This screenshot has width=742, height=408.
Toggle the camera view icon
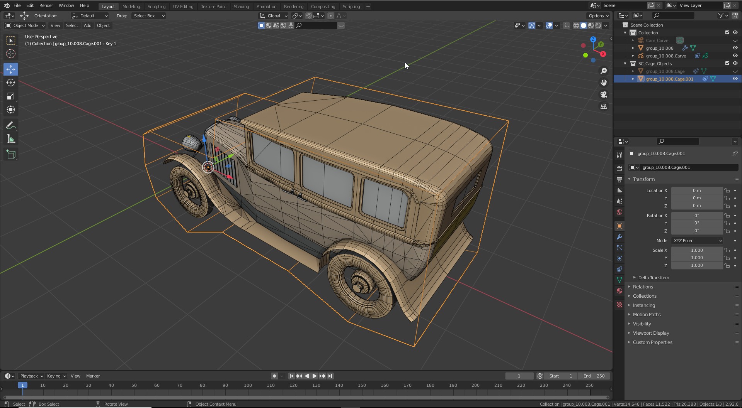tap(604, 94)
